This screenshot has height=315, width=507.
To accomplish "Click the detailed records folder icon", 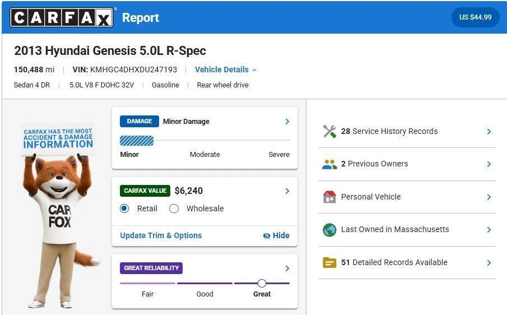I will point(329,263).
